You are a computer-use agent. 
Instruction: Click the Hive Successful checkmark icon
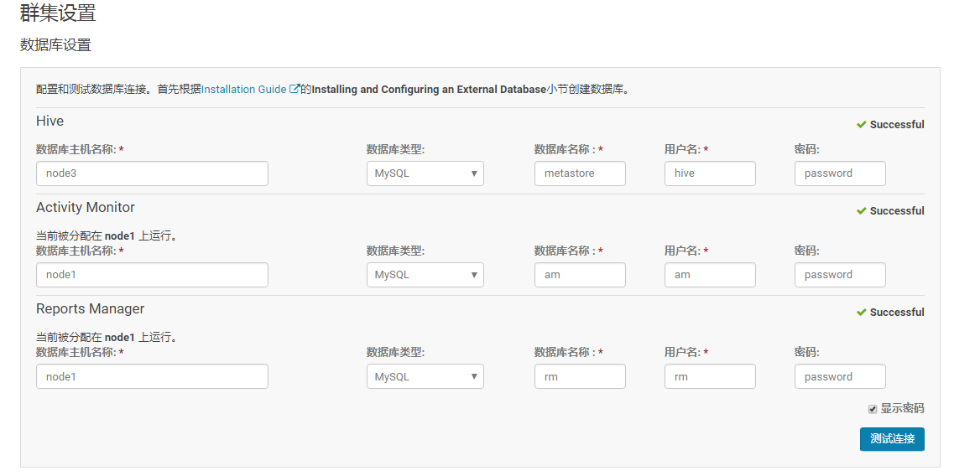(x=861, y=124)
